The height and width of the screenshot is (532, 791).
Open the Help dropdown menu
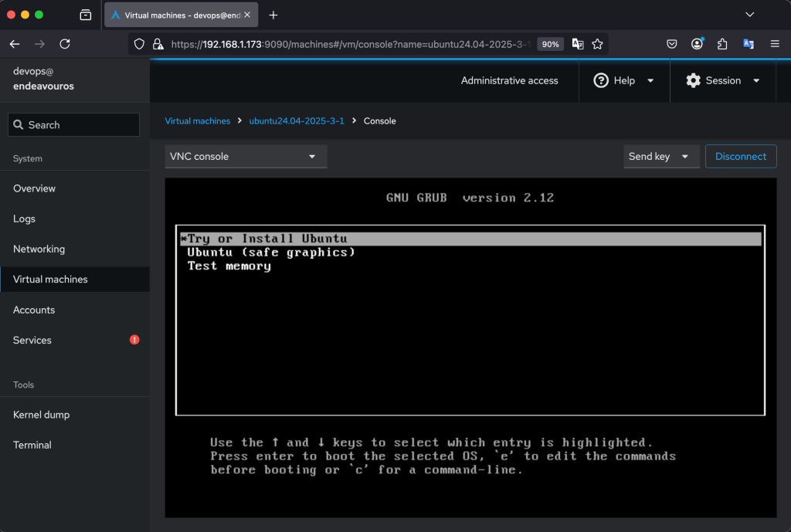point(623,80)
